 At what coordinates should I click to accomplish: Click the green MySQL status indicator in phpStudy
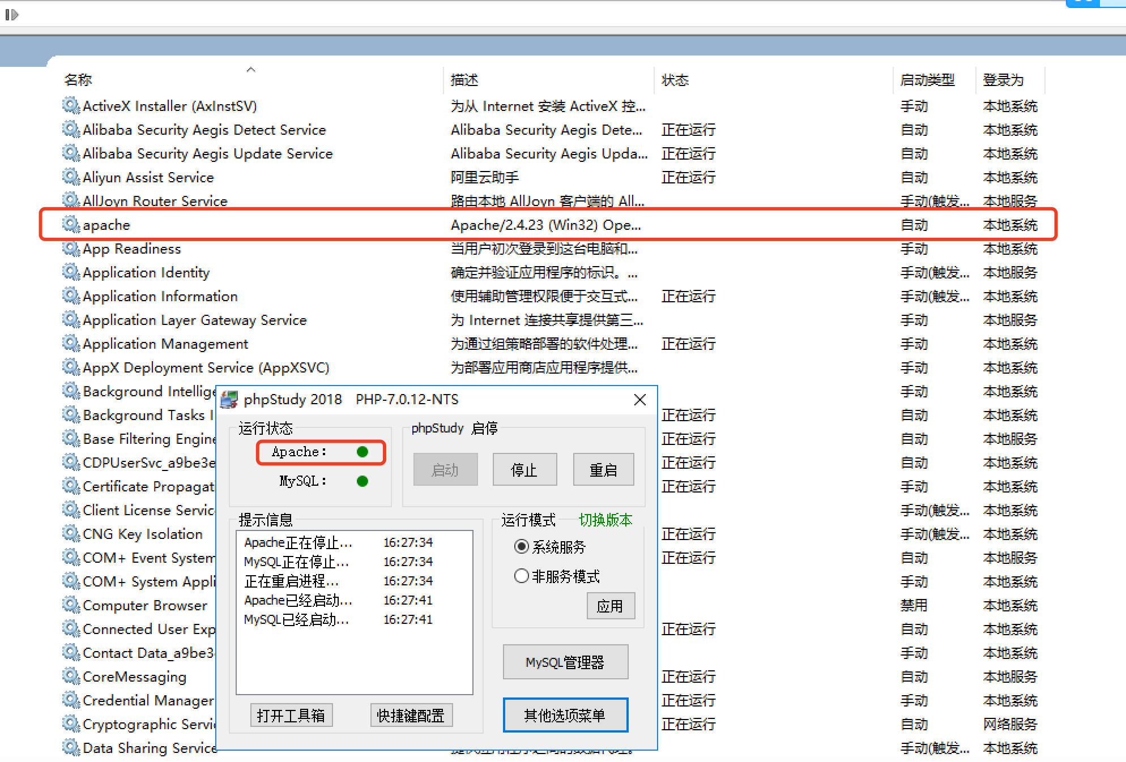tap(362, 481)
